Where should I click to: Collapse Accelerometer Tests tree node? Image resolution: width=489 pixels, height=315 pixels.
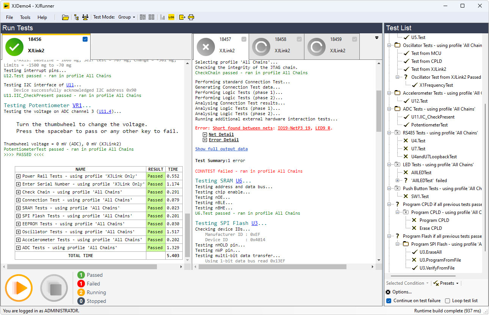click(x=389, y=93)
